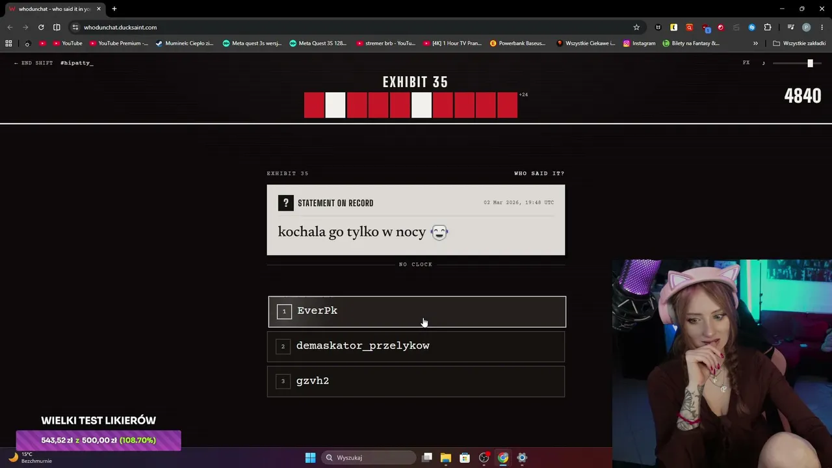Mute the game music note icon
This screenshot has height=468, width=832.
click(x=764, y=63)
